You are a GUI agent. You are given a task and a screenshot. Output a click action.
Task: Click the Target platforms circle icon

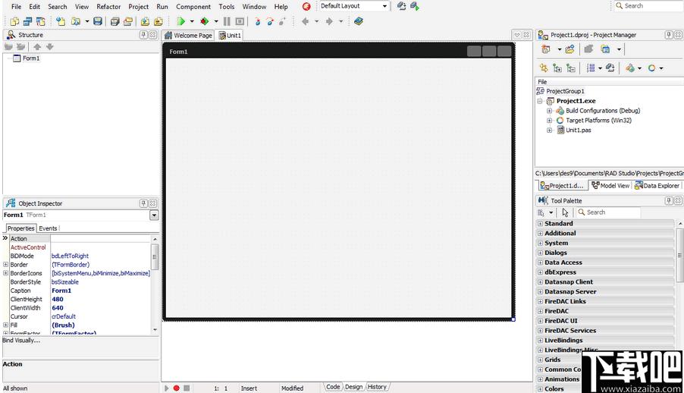[x=651, y=68]
